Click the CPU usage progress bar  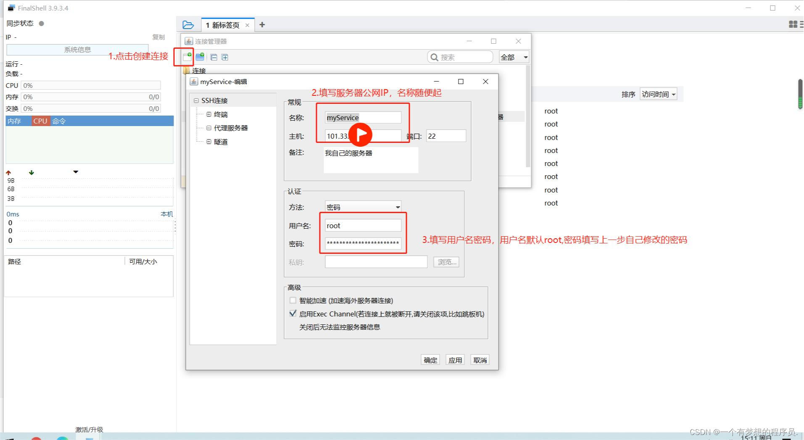coord(91,85)
